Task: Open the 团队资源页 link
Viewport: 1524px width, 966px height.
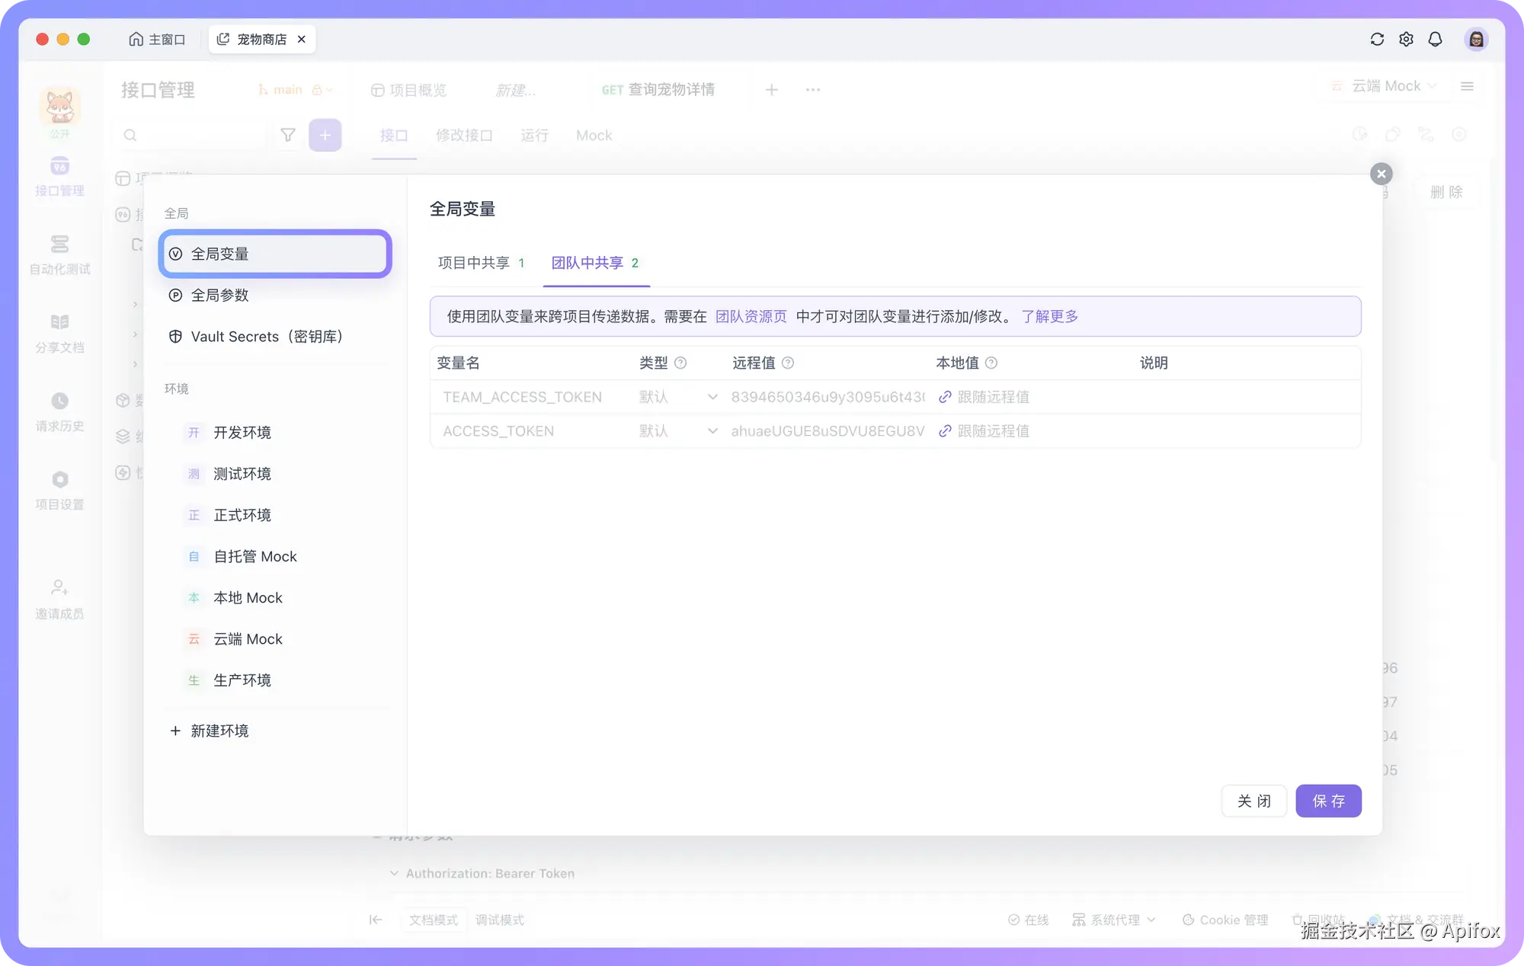Action: (751, 316)
